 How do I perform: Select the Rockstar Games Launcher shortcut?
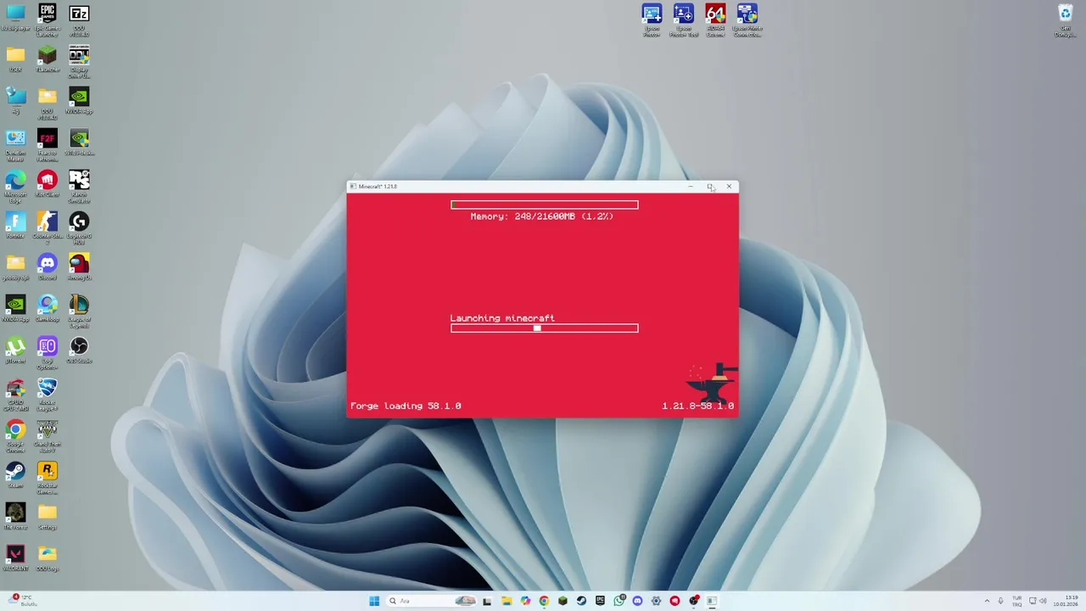coord(48,477)
